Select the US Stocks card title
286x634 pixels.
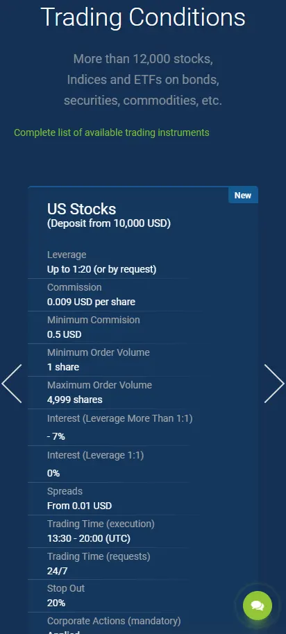coord(81,209)
